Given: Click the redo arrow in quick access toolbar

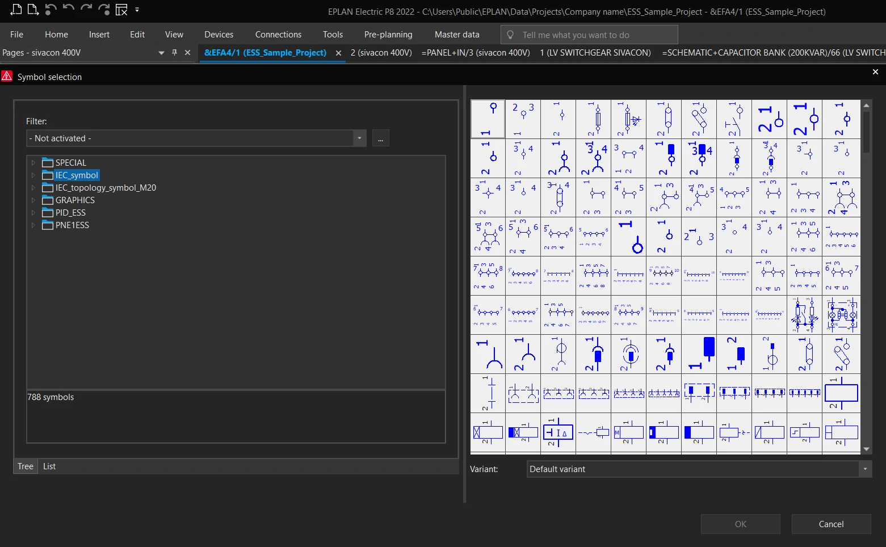Looking at the screenshot, I should tap(86, 9).
